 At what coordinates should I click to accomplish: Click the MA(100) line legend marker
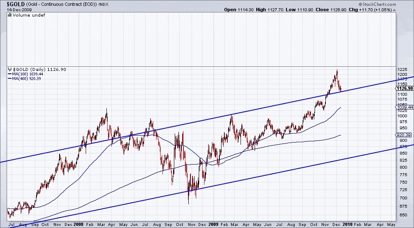coord(10,74)
